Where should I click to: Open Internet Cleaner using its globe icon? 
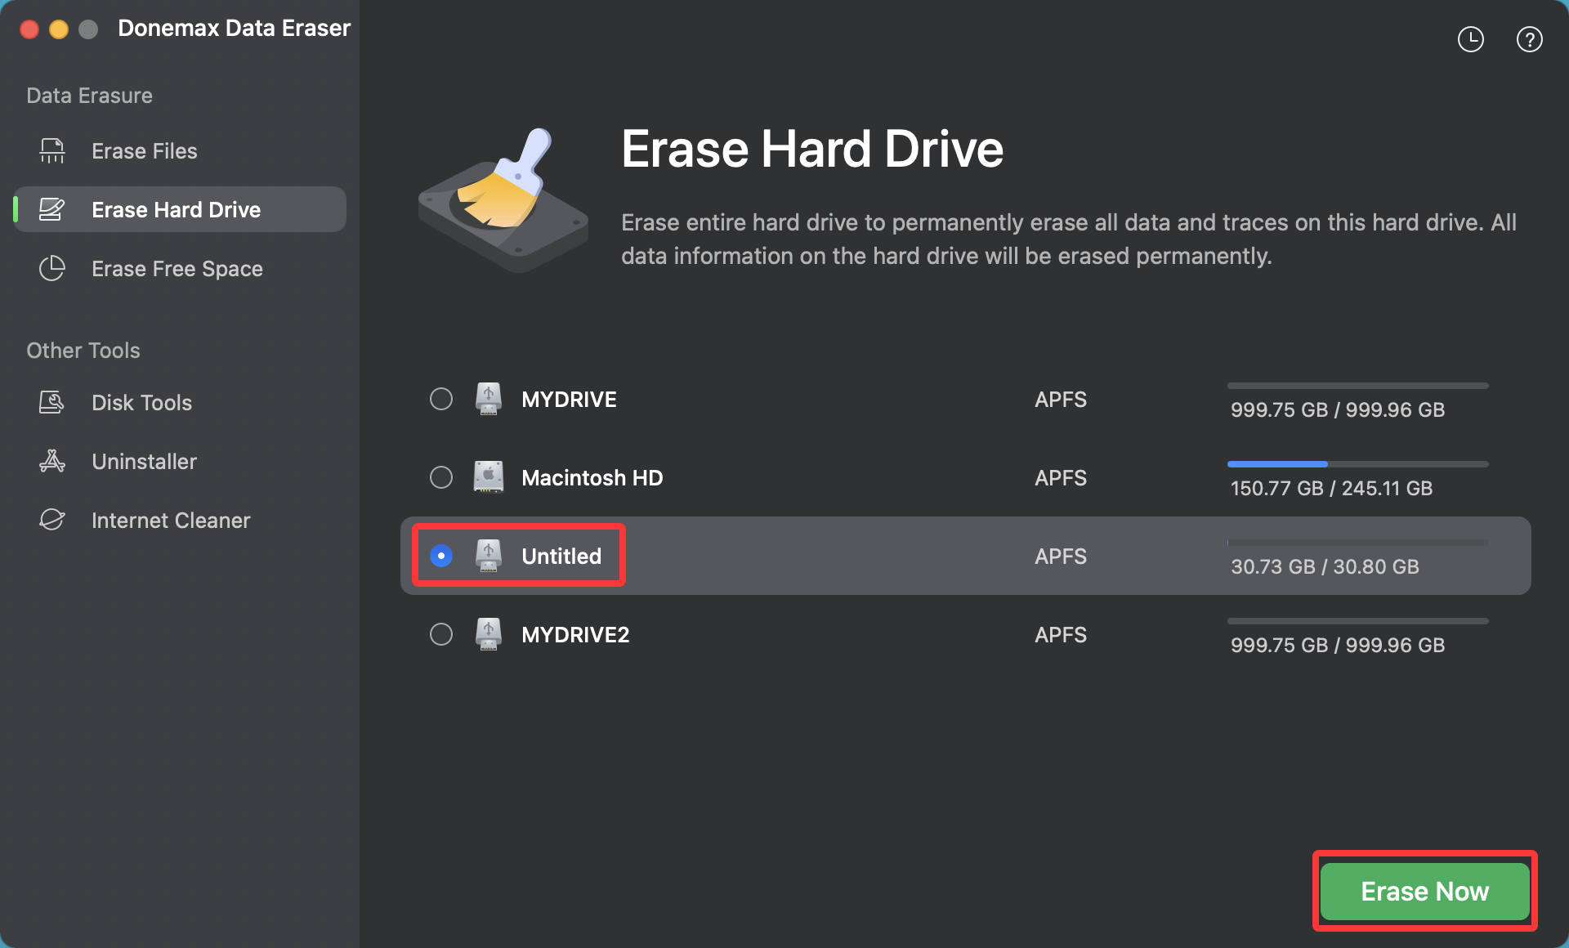51,520
